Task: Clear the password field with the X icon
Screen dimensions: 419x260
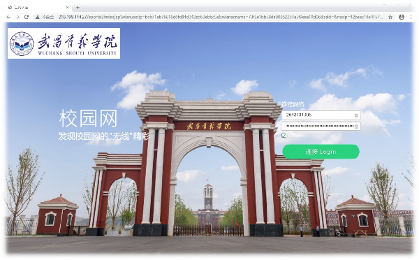Action: (356, 127)
